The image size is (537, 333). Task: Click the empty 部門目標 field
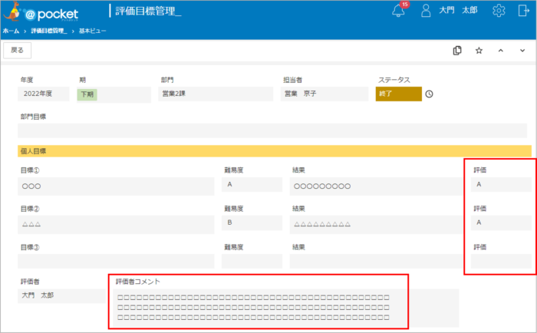point(272,130)
